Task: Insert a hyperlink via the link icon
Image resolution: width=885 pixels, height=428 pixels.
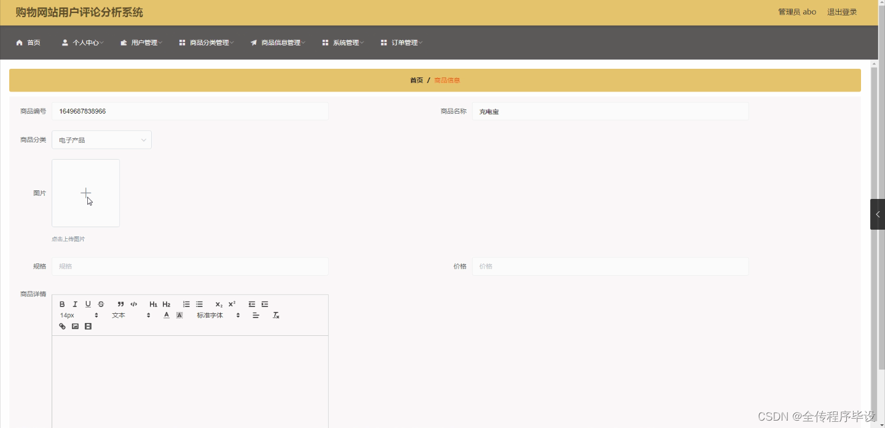Action: [62, 325]
